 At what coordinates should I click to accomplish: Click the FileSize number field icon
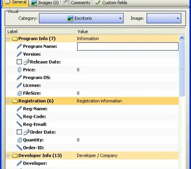coord(20,93)
